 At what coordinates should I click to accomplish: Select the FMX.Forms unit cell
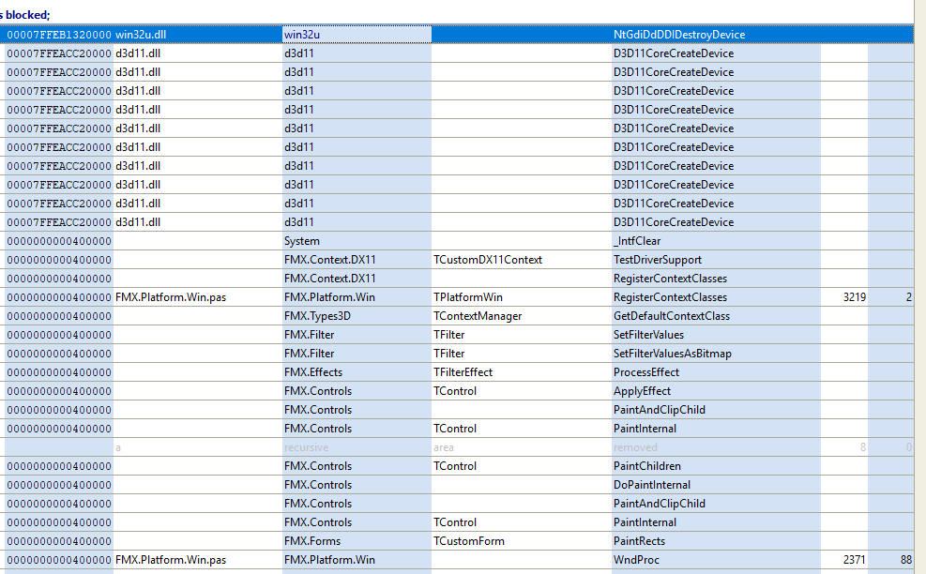[x=357, y=541]
